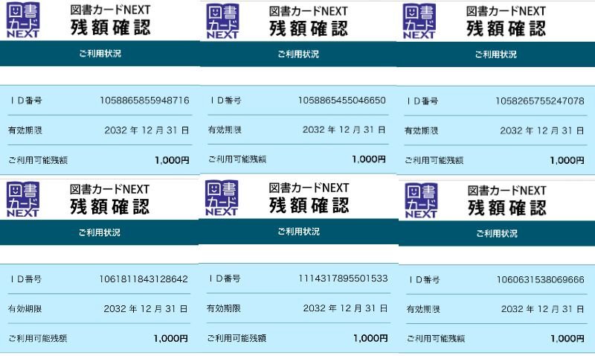Click the 図書カードNEXT logo of card ID 1061811843128642
The image size is (595, 356).
pos(23,200)
